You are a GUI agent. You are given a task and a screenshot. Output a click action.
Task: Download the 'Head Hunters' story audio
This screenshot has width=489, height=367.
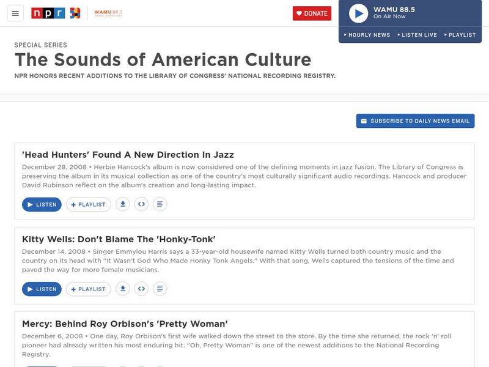[123, 204]
